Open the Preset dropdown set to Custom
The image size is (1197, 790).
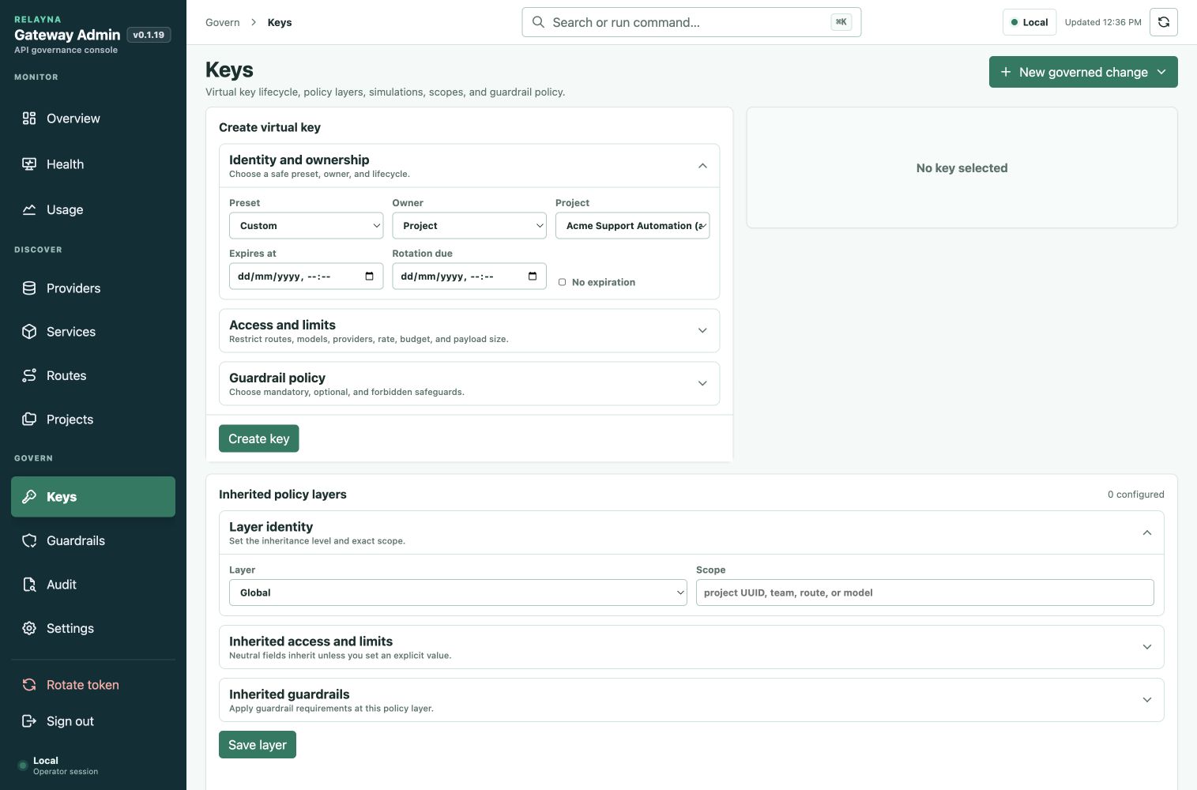[x=307, y=226]
